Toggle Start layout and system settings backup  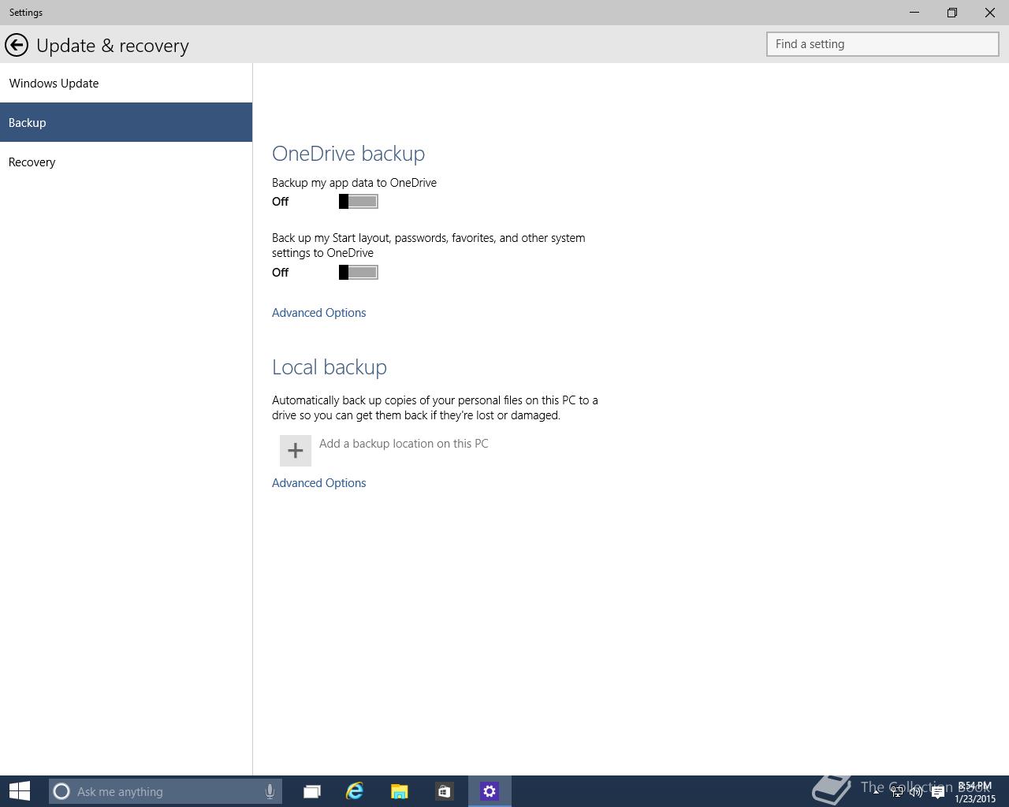coord(359,273)
